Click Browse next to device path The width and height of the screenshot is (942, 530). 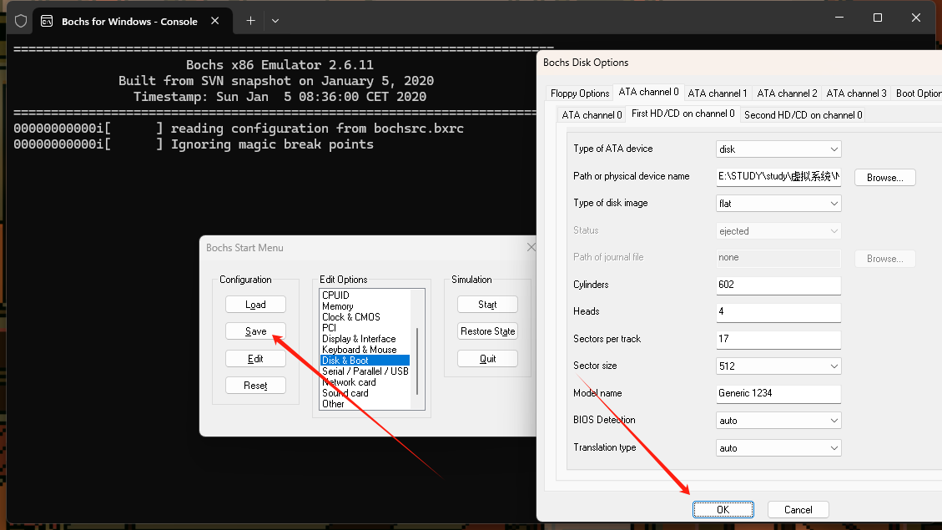pos(885,177)
